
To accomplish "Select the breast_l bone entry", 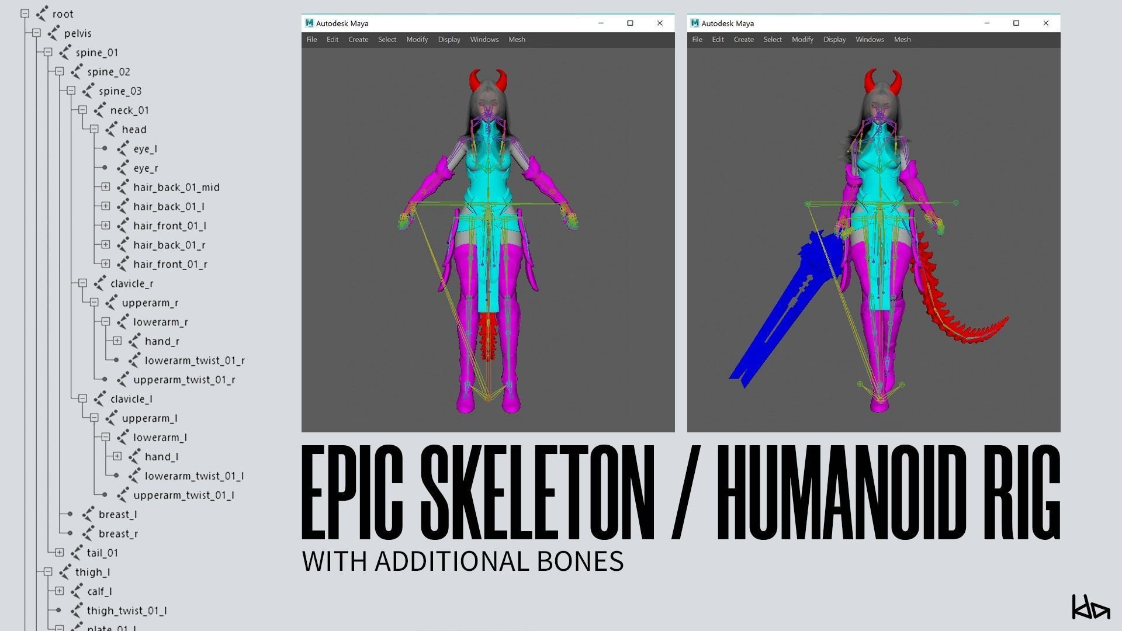I will 117,514.
